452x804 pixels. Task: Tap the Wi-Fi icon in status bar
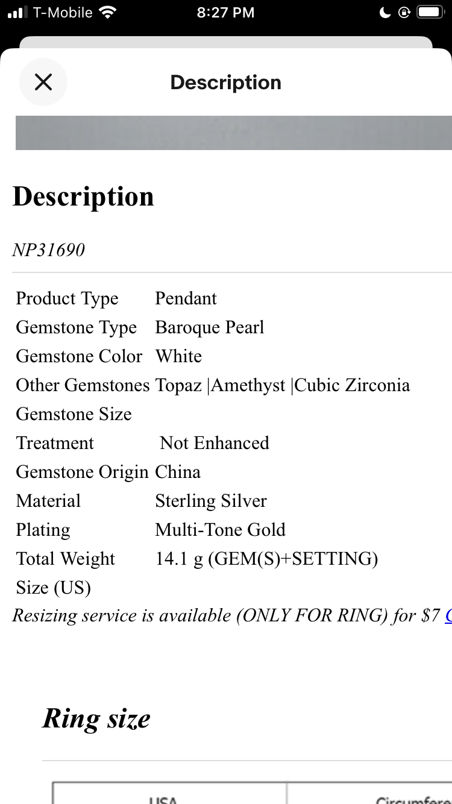[108, 13]
